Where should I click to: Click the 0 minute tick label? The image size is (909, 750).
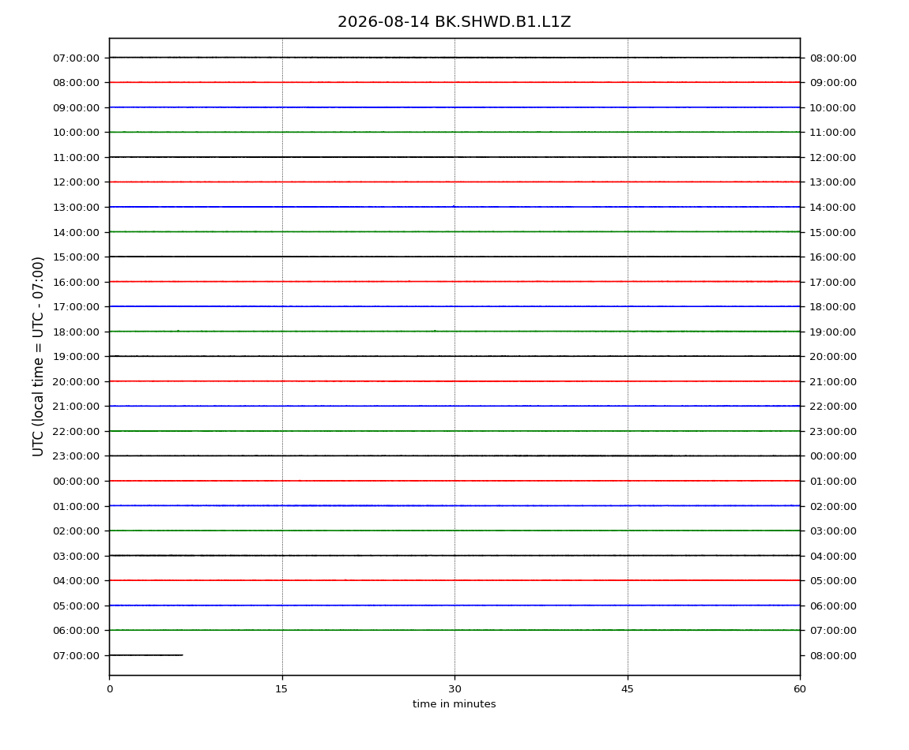(x=110, y=689)
